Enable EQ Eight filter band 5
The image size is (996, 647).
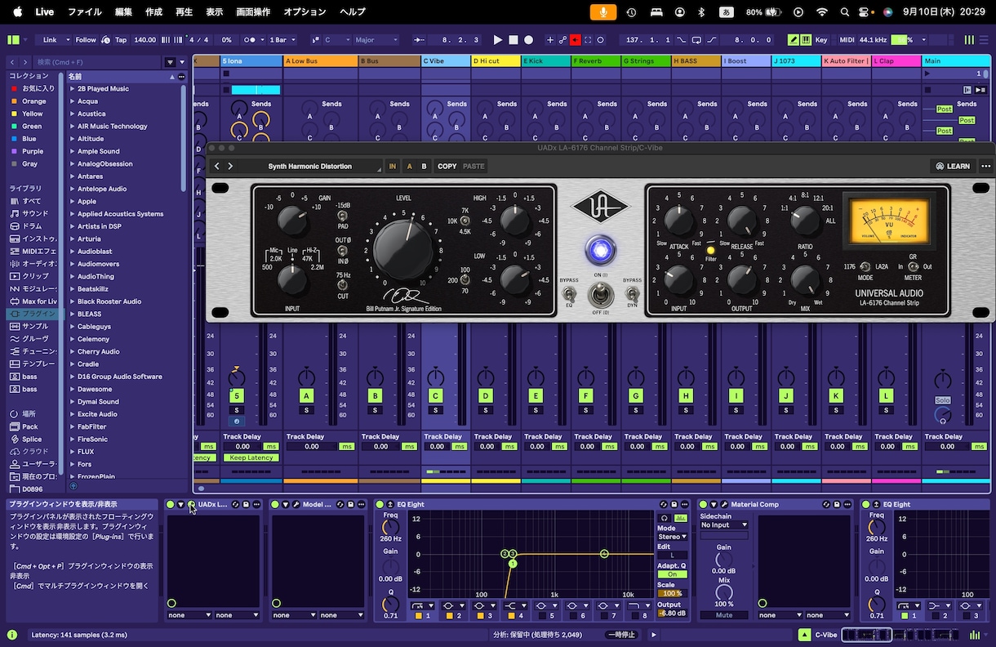click(x=540, y=615)
